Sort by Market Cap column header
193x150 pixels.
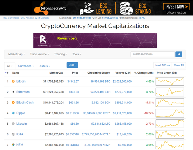tap(56, 73)
